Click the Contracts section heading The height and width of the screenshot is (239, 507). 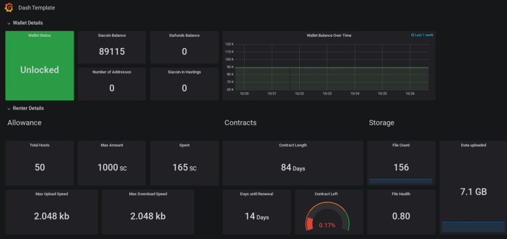pos(241,123)
